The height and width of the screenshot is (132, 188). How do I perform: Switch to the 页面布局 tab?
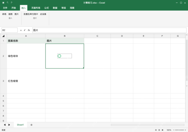(36, 8)
